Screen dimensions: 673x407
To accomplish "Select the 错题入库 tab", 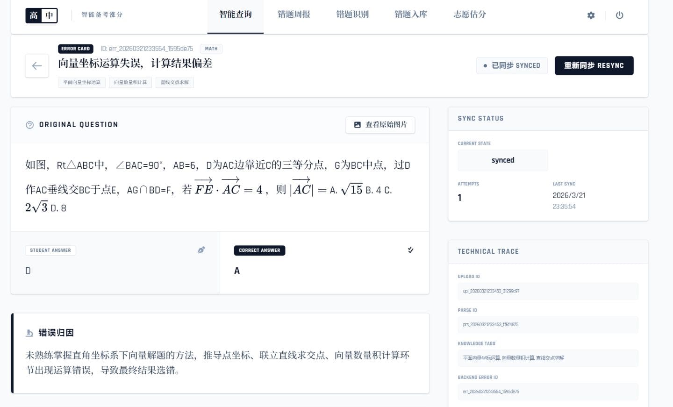I will click(x=411, y=14).
